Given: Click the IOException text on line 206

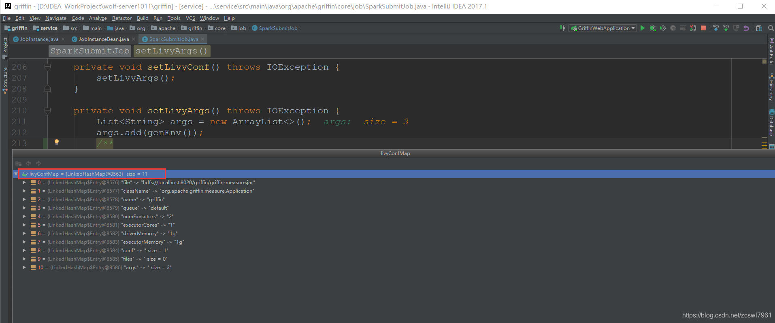Looking at the screenshot, I should [x=298, y=67].
